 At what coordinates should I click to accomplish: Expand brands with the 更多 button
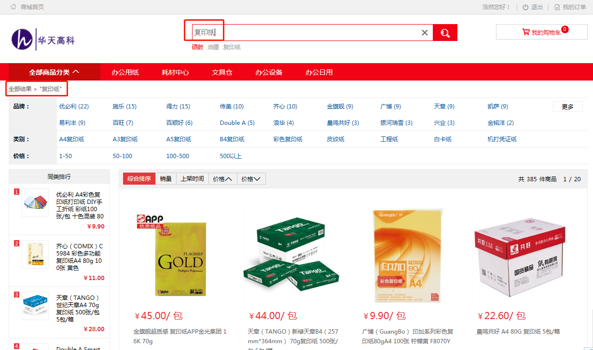[x=568, y=107]
